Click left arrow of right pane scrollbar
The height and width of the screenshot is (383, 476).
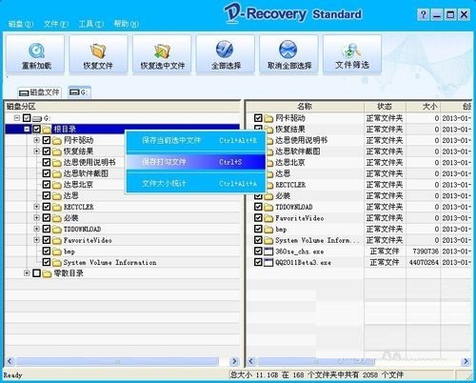251,361
